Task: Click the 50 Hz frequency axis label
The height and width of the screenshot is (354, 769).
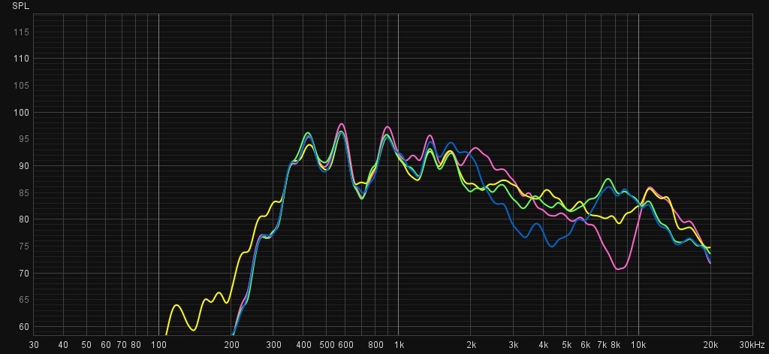Action: point(86,345)
